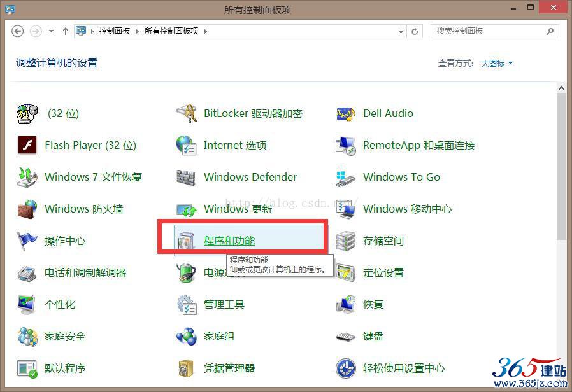Viewport: 572px width, 392px height.
Task: Open the Dell Audio icon
Action: tap(345, 114)
